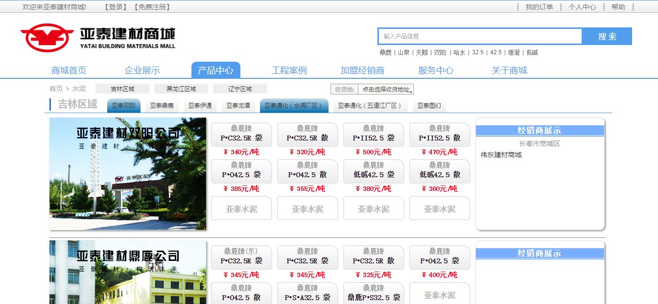Select hot keyword 双阳
Image resolution: width=658 pixels, height=304 pixels.
(x=440, y=52)
